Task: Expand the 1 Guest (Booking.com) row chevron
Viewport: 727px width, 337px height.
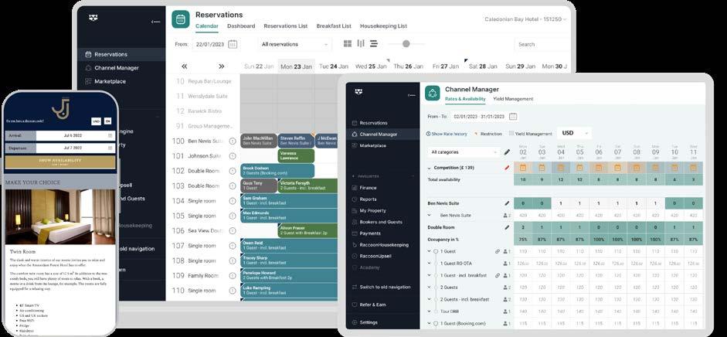Action: tap(429, 324)
